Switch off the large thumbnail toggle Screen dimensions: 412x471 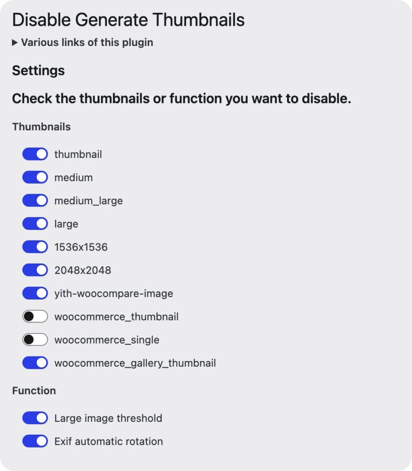(x=35, y=224)
